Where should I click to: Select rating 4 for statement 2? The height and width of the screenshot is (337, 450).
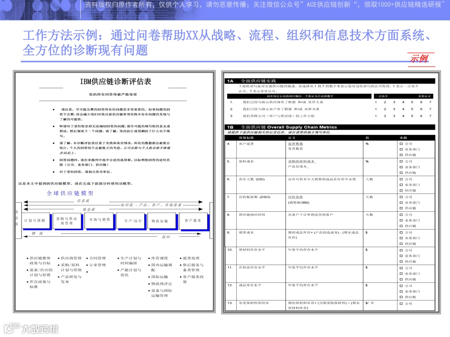[x=403, y=109]
